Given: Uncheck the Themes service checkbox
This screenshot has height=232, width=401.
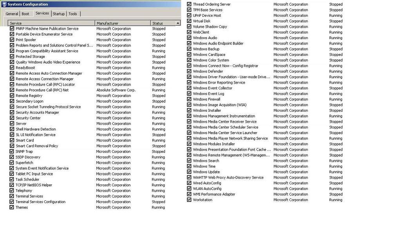Looking at the screenshot, I should (12, 207).
